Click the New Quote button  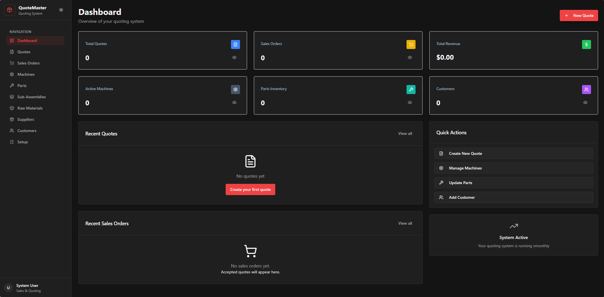coord(579,15)
